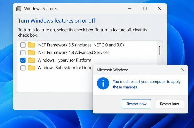The height and width of the screenshot is (128, 194).
Task: Close the Windows Features window
Action: [160, 9]
